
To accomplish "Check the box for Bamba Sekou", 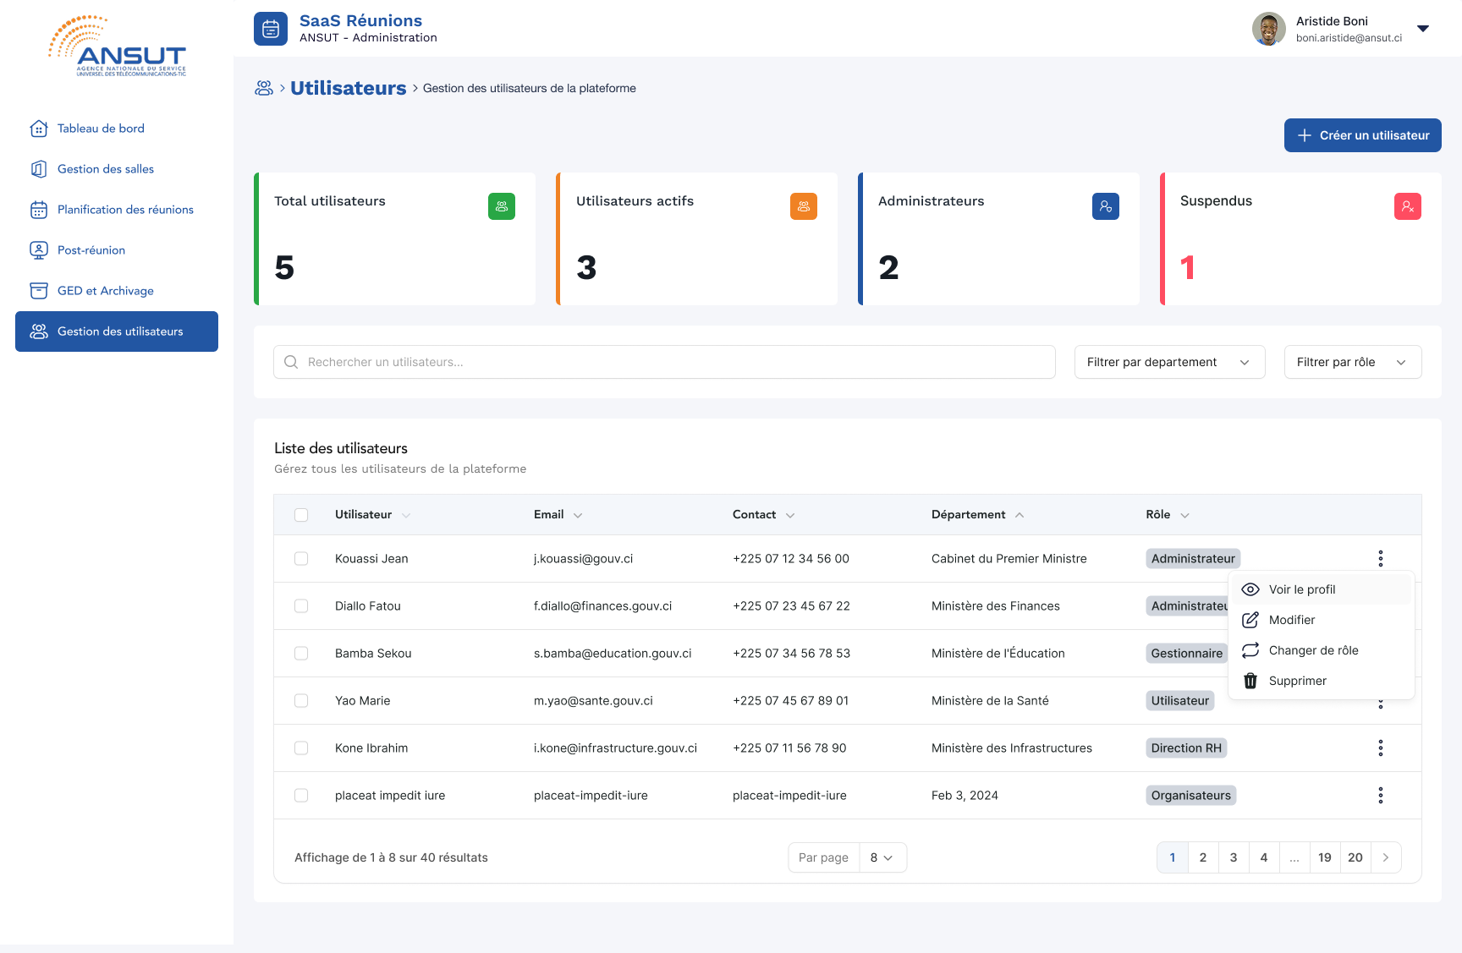I will point(301,654).
